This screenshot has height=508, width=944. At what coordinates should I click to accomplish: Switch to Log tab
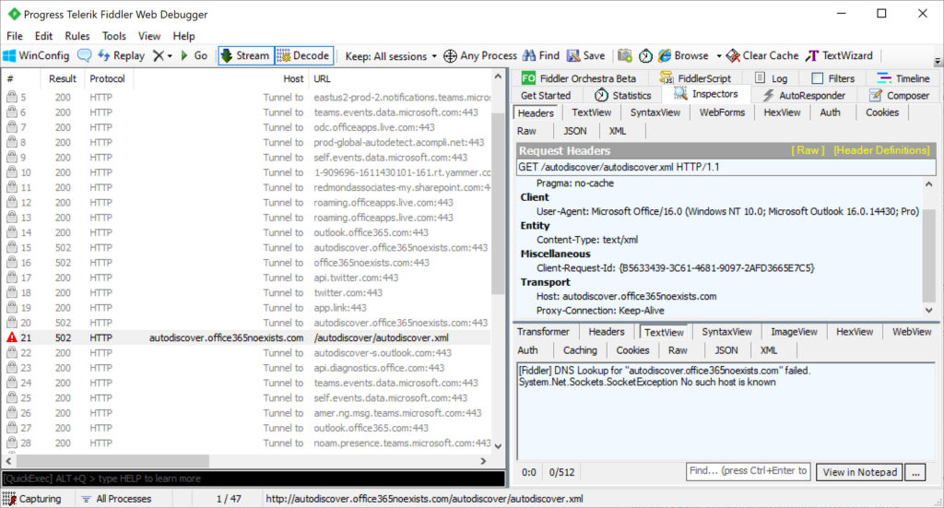(772, 78)
